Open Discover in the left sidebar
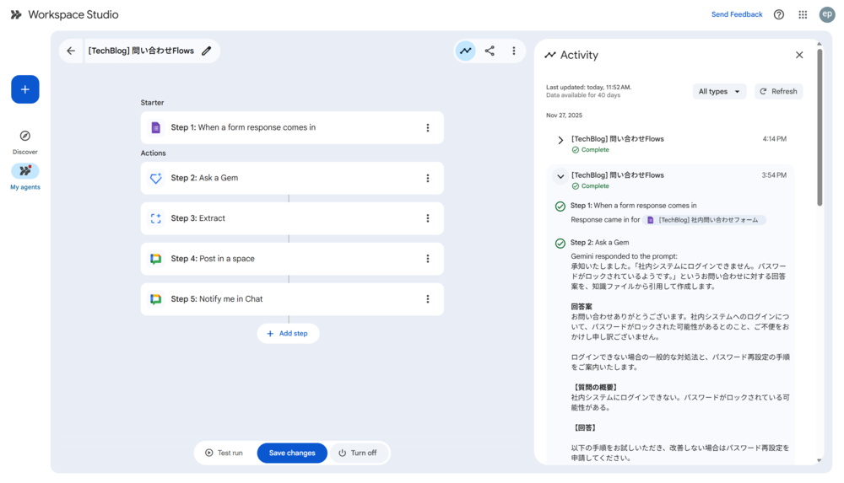The image size is (844, 483). (25, 141)
